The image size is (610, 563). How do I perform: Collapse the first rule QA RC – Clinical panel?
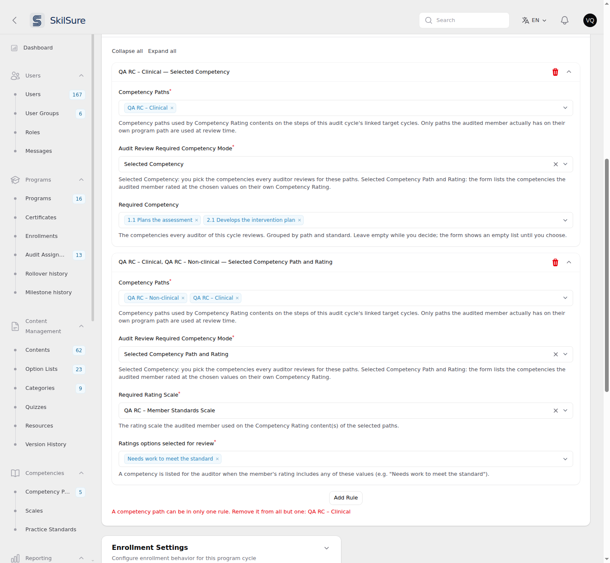[x=569, y=72]
